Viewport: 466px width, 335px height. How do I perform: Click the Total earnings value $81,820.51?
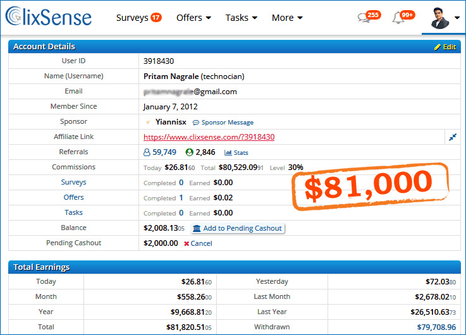tap(188, 327)
